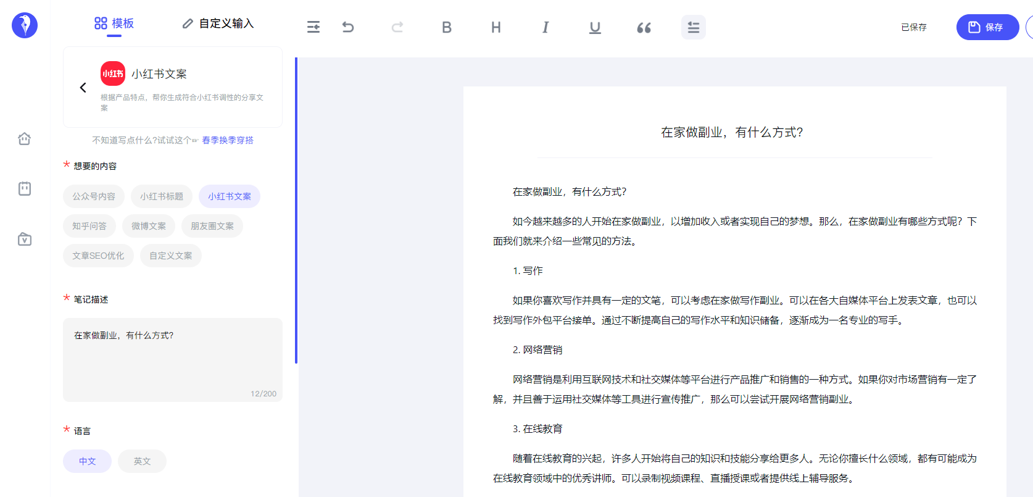Open the calendar sidebar icon

pyautogui.click(x=25, y=188)
